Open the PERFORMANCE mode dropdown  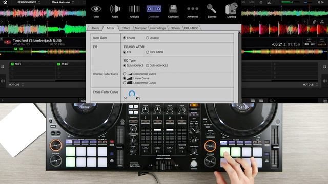coord(29,2)
